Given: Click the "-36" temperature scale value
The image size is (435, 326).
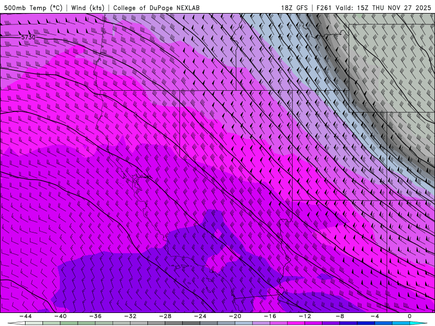Looking at the screenshot, I should (x=95, y=316).
